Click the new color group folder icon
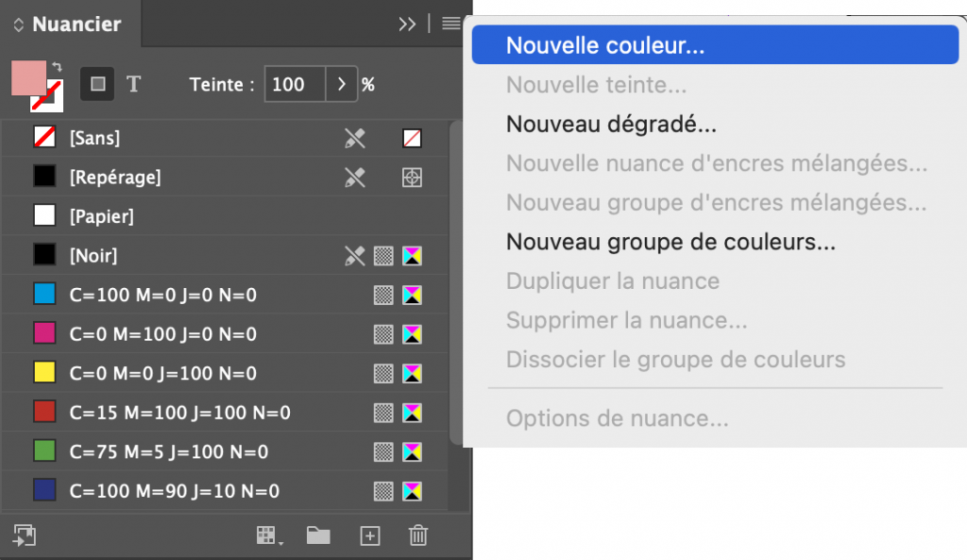 point(318,536)
